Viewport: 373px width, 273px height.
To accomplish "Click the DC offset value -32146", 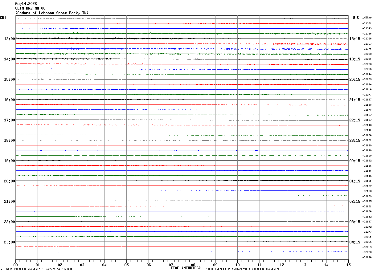I will click(367, 176).
